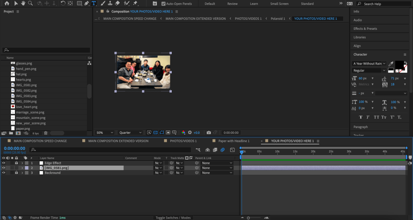
Task: Hide the Edge Effect layer
Action: [x=4, y=163]
